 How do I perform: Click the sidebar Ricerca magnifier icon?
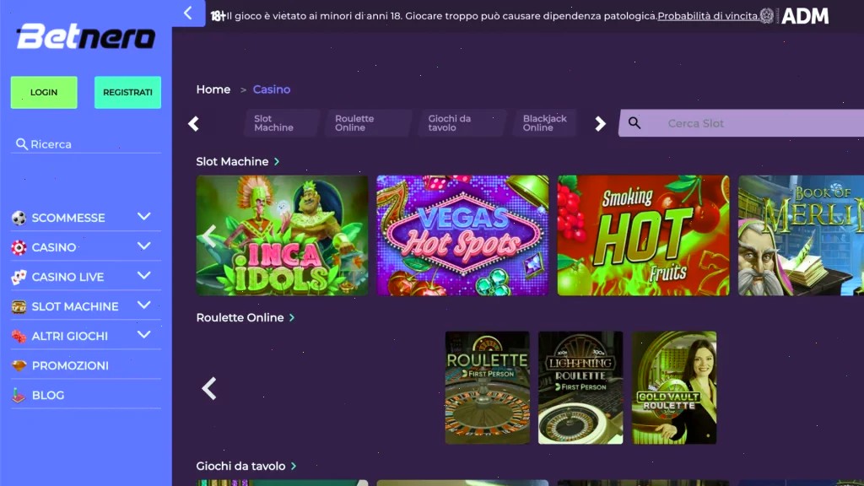(21, 144)
